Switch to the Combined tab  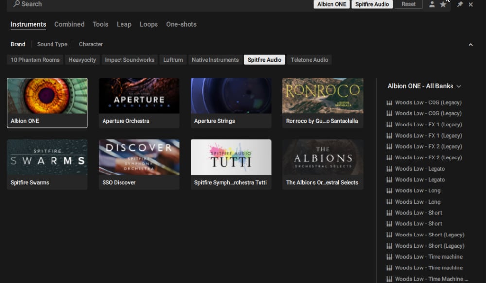click(x=69, y=24)
